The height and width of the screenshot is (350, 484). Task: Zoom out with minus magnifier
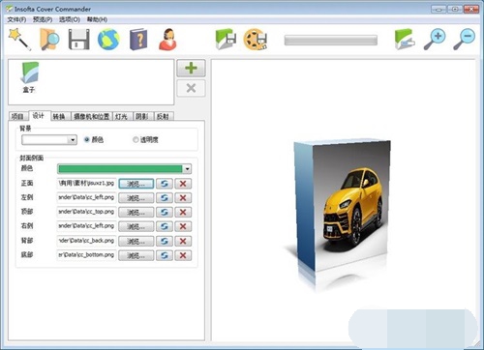464,40
